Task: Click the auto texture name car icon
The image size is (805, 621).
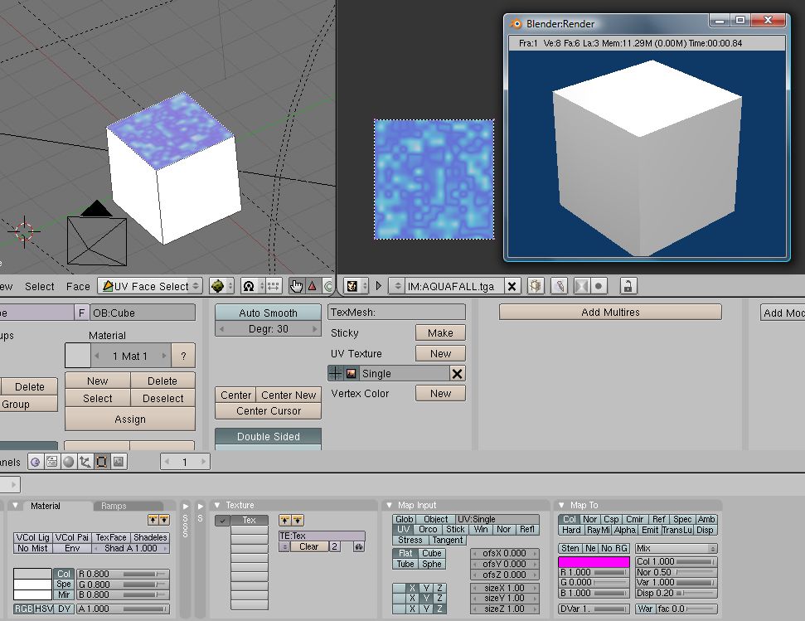Action: coord(358,547)
